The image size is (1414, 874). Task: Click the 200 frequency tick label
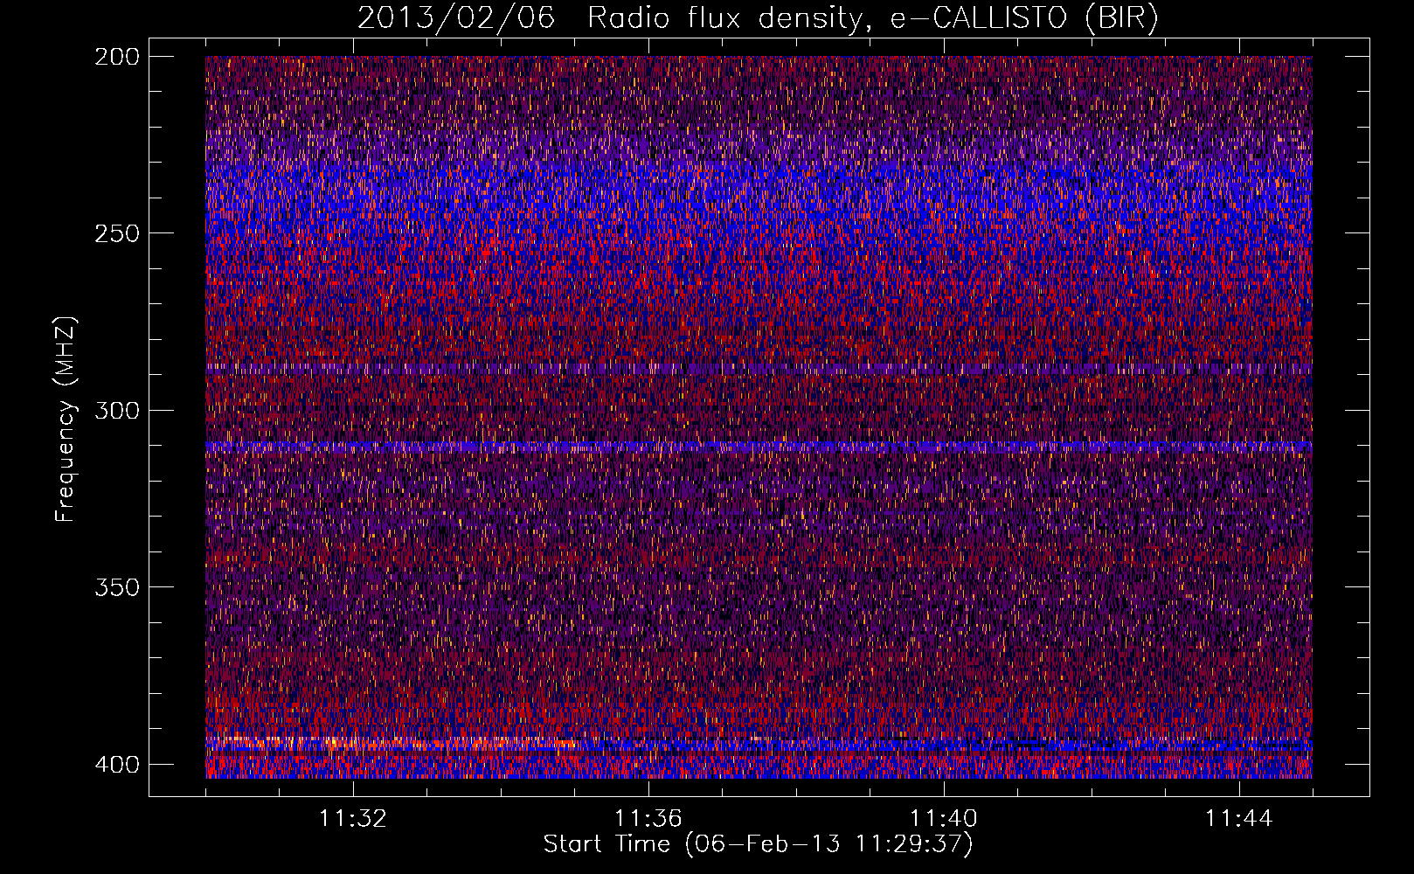tap(117, 57)
